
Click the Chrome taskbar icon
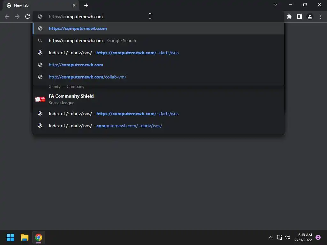[x=39, y=237]
